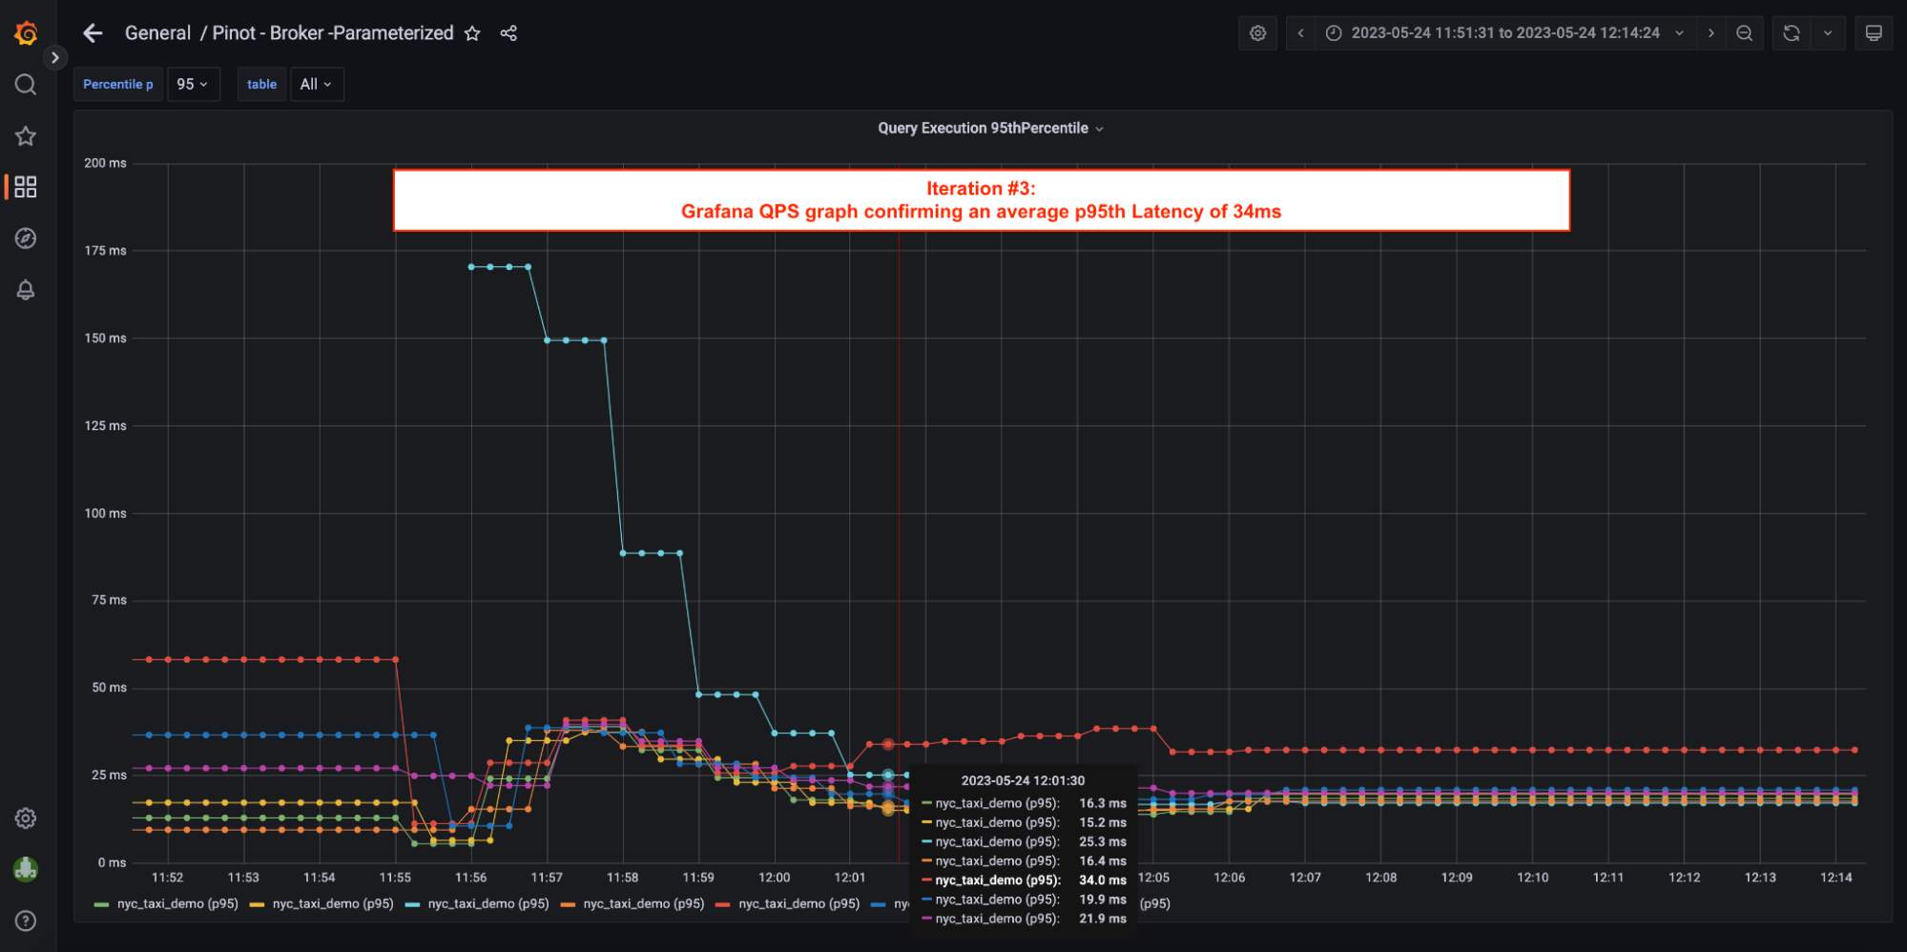Toggle the yellow nyc_taxi_demo legend series
This screenshot has width=1907, height=952.
[333, 903]
